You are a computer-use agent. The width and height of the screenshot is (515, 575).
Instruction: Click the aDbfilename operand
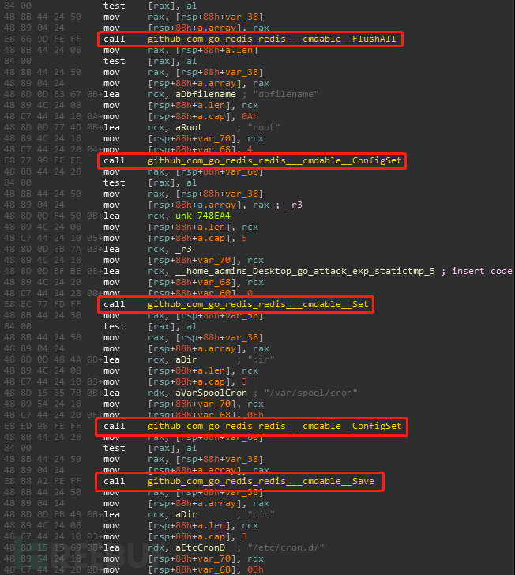pos(205,94)
